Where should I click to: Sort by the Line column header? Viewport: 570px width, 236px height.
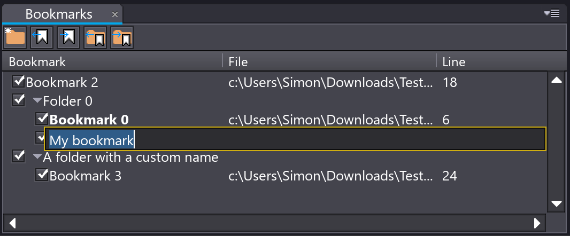tap(502, 61)
